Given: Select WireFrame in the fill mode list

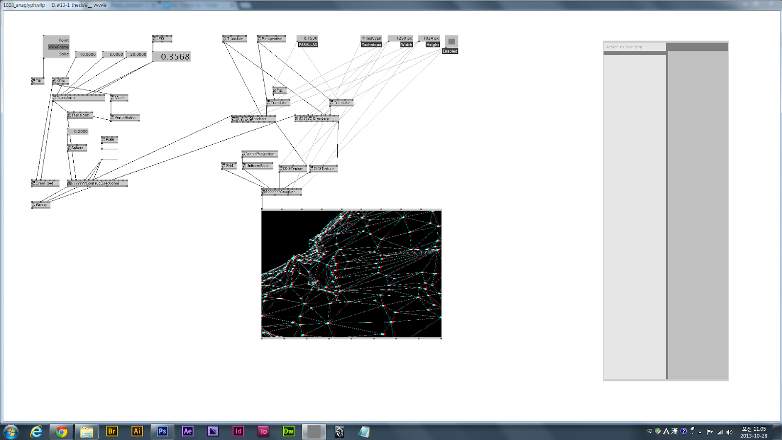Looking at the screenshot, I should (x=59, y=46).
